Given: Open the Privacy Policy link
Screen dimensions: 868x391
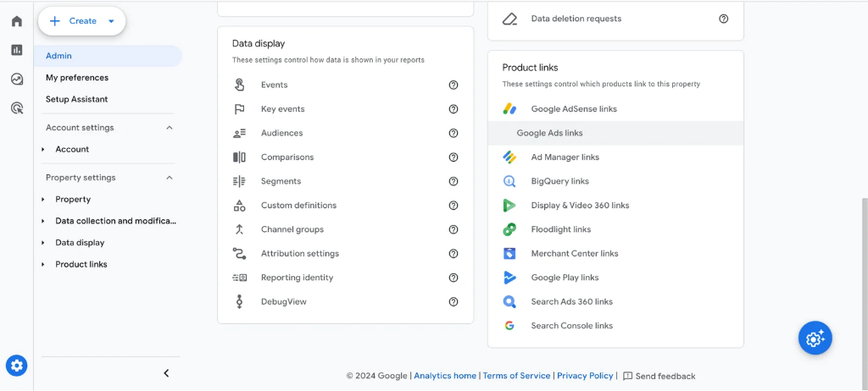Looking at the screenshot, I should pyautogui.click(x=585, y=376).
